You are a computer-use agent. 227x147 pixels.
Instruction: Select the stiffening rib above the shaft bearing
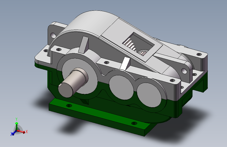point(84,45)
